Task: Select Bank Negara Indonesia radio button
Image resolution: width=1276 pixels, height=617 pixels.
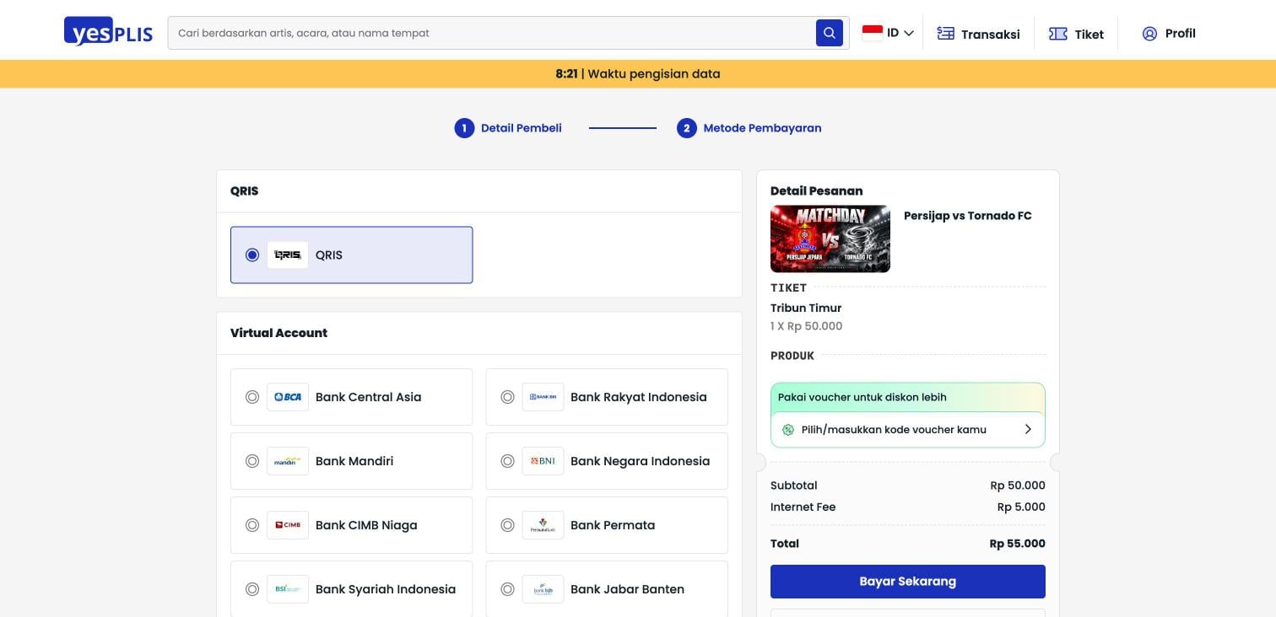Action: tap(507, 461)
